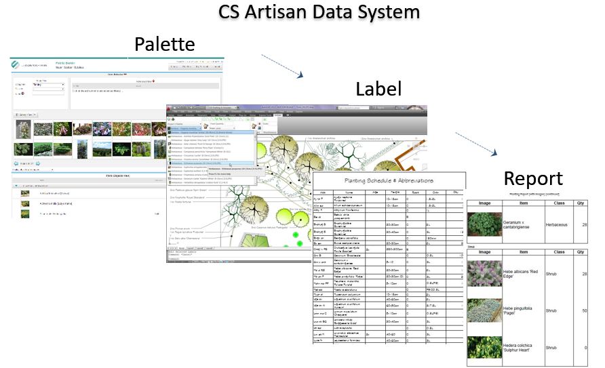Click the CS Design Software logo icon

pos(17,64)
